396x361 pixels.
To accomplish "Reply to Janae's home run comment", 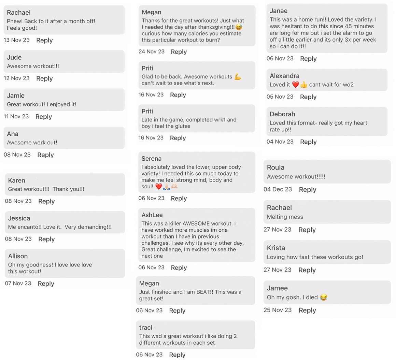I will 308,59.
